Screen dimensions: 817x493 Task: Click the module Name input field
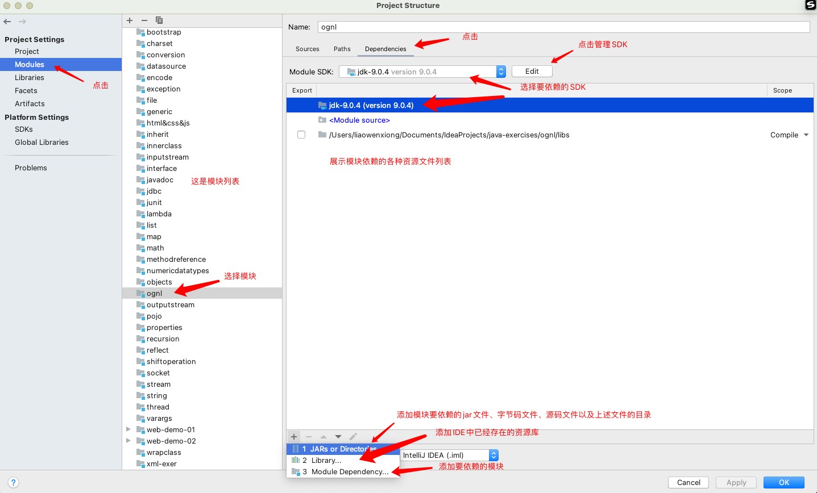[563, 27]
